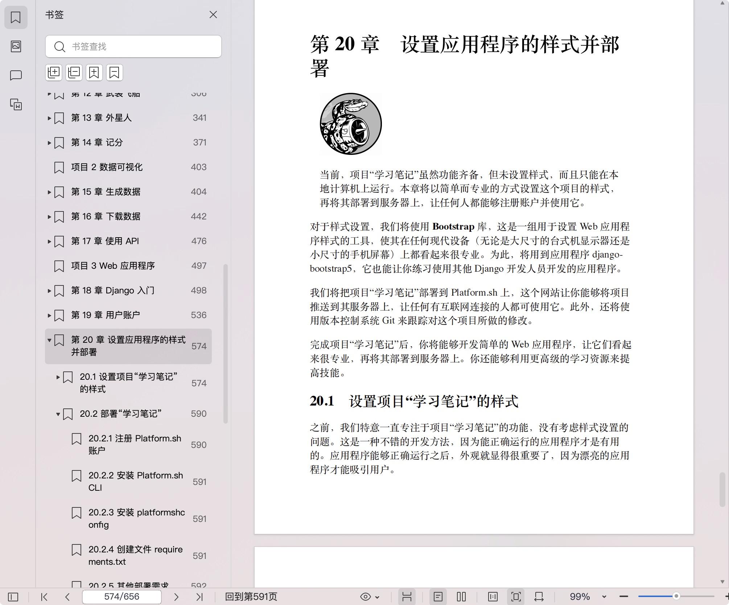Open the bookmarks panel icon in sidebar
Screen dimensions: 729x605
pos(16,17)
